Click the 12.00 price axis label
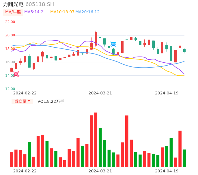 pos(10,89)
